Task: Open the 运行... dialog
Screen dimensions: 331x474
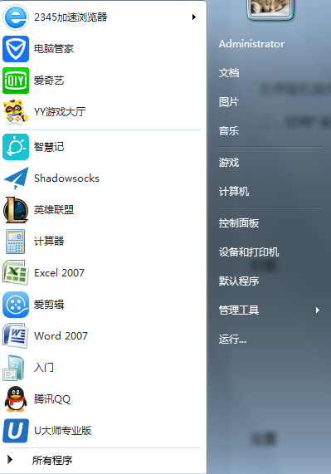Action: 232,340
